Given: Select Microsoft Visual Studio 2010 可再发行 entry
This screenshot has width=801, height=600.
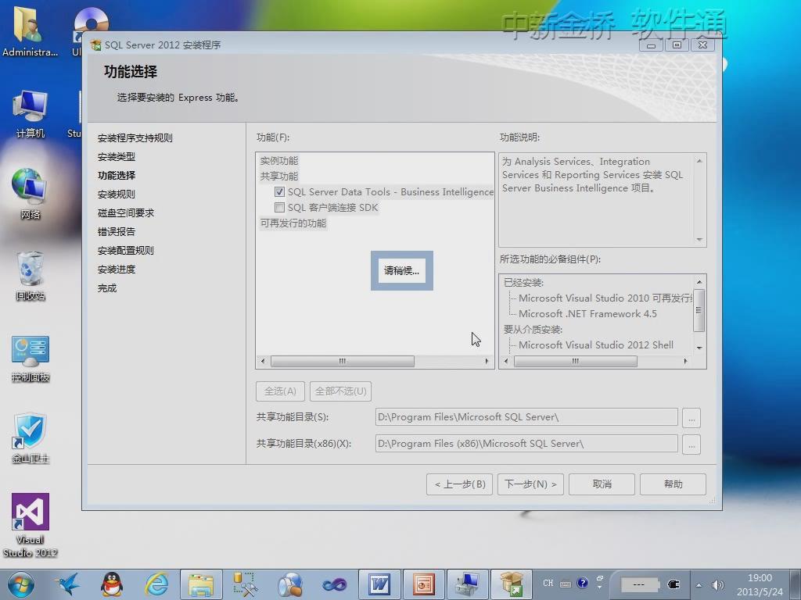Looking at the screenshot, I should [x=605, y=298].
